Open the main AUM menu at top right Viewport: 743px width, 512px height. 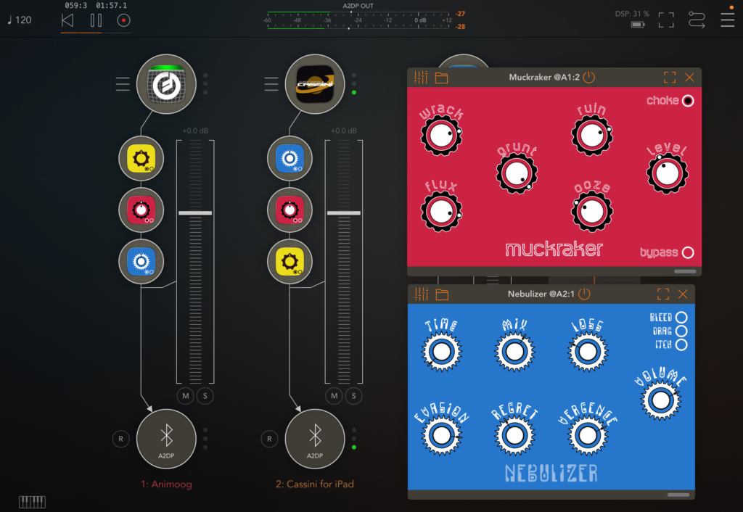(x=727, y=20)
